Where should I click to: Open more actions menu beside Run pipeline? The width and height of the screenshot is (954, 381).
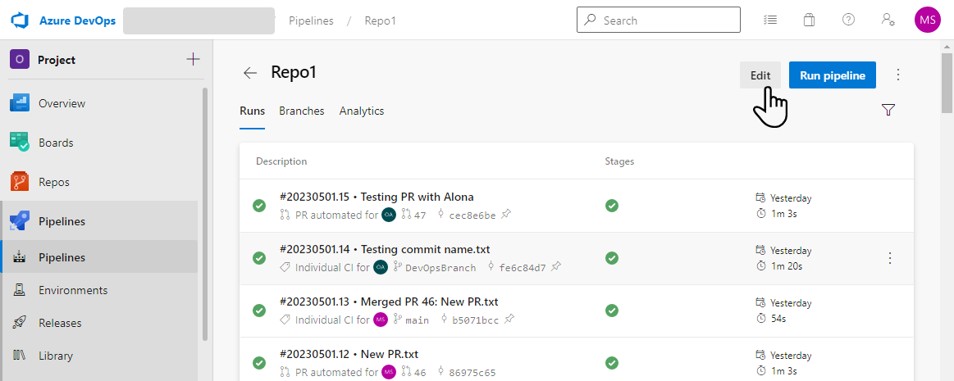coord(897,75)
